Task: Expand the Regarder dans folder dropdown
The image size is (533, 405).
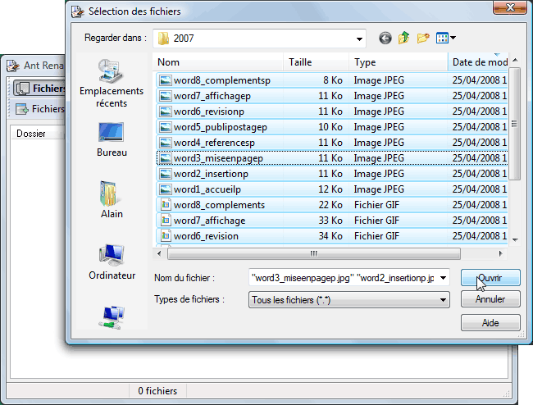Action: (359, 39)
